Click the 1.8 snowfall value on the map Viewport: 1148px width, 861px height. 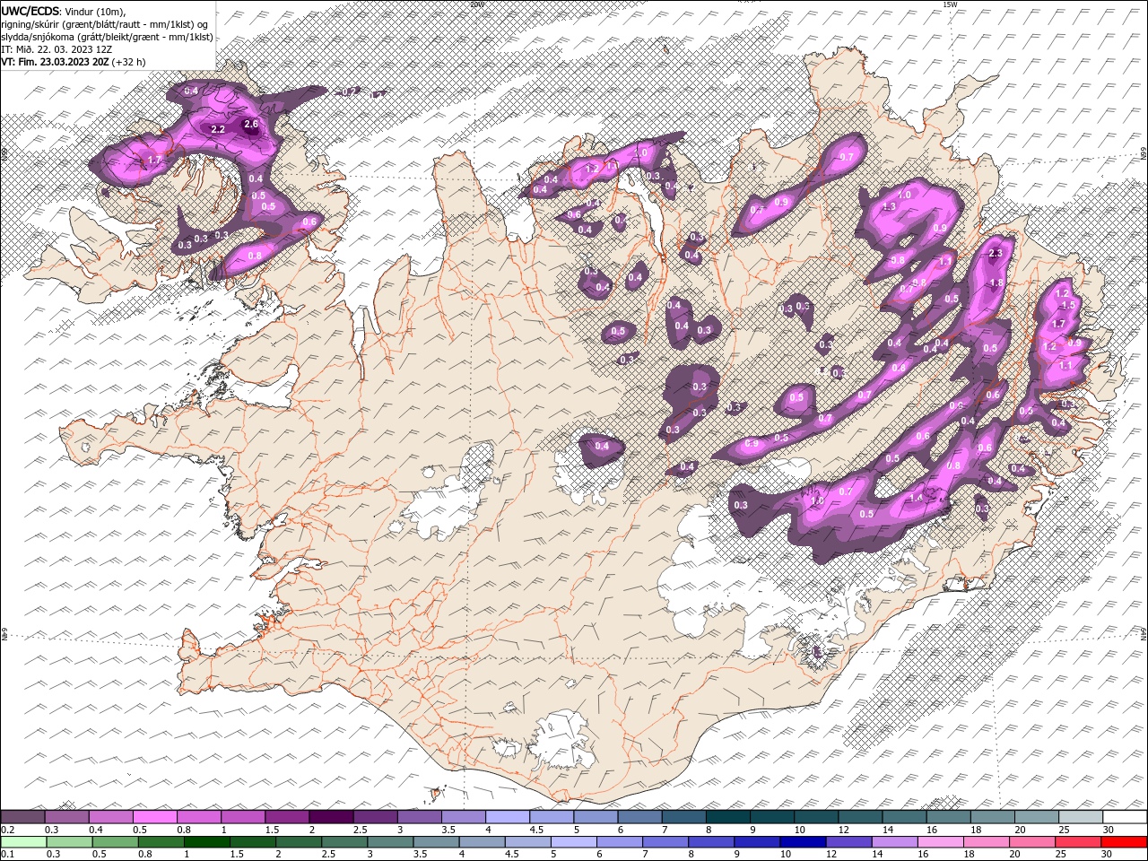[x=996, y=283]
